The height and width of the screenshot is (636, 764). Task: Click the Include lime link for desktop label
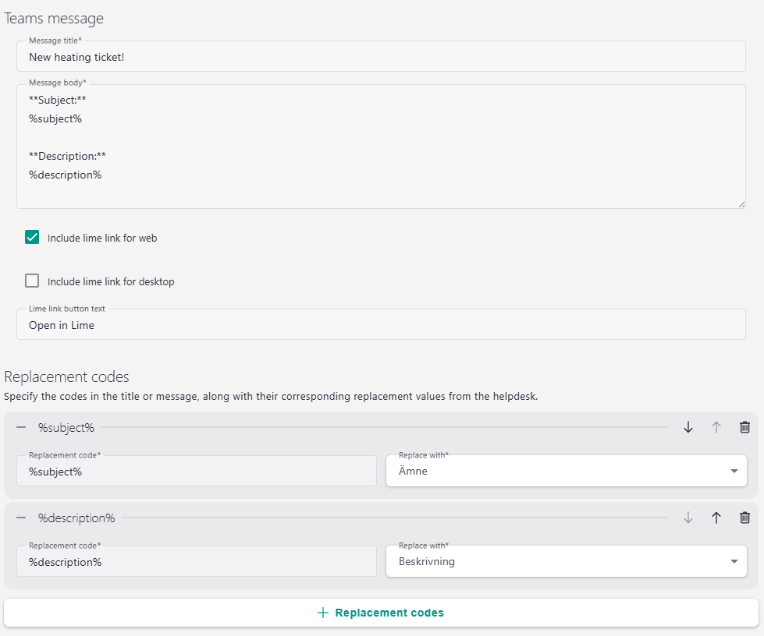coord(111,281)
